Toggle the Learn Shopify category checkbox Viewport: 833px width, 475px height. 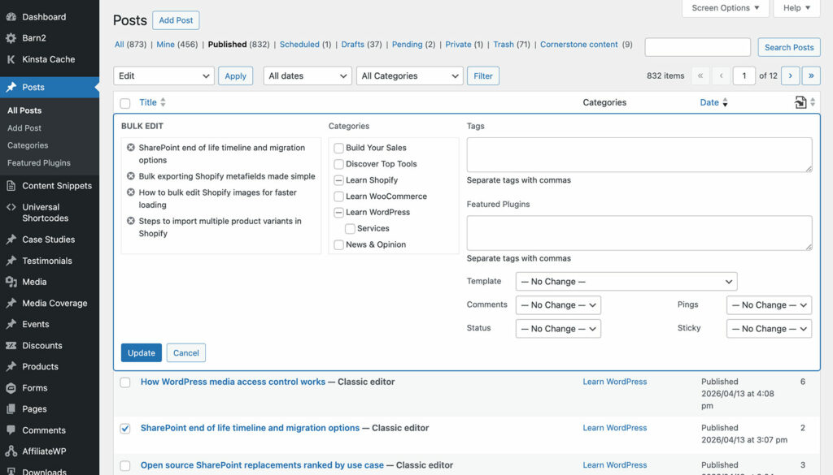coord(338,180)
